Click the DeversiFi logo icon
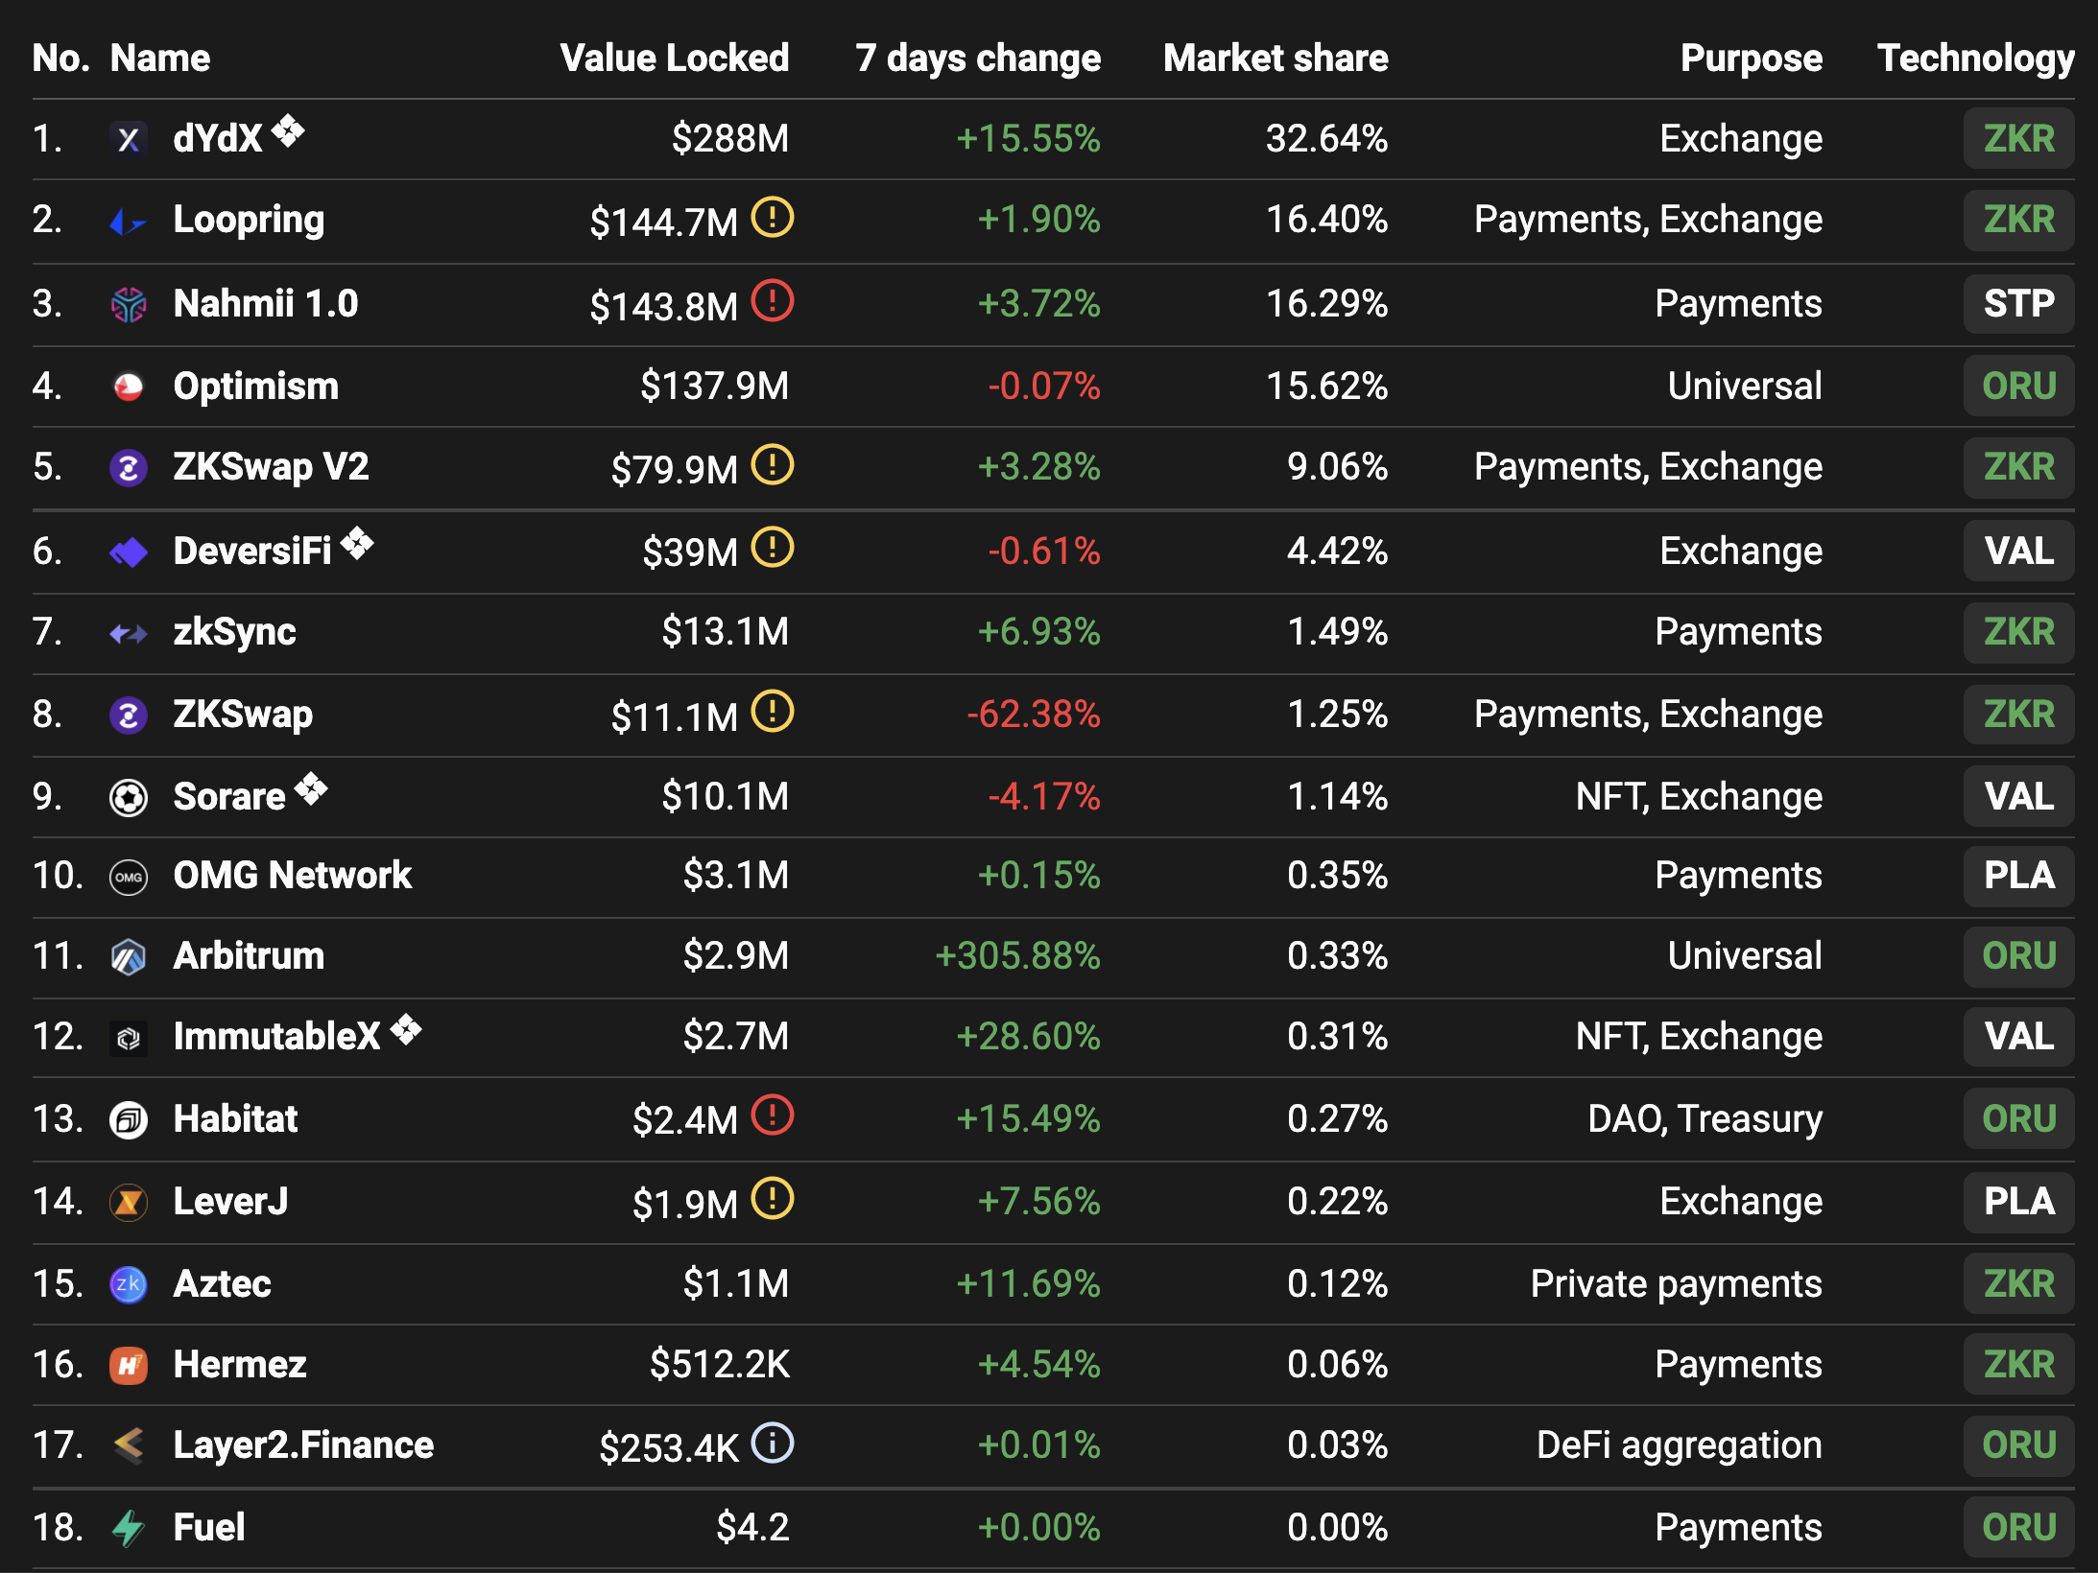 coord(129,552)
